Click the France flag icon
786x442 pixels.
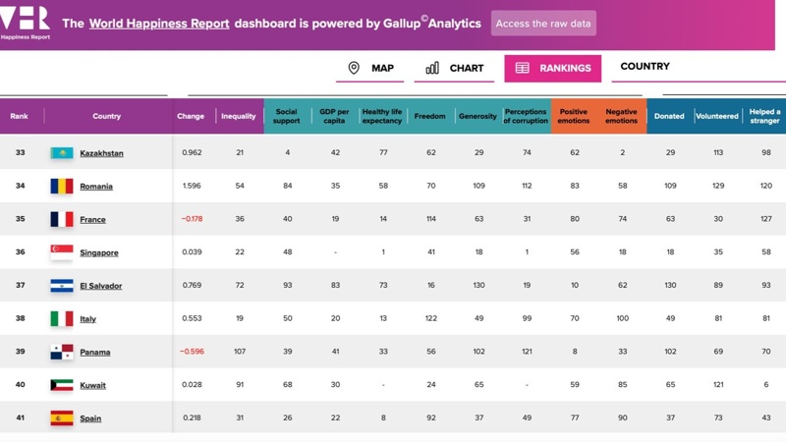pos(62,219)
